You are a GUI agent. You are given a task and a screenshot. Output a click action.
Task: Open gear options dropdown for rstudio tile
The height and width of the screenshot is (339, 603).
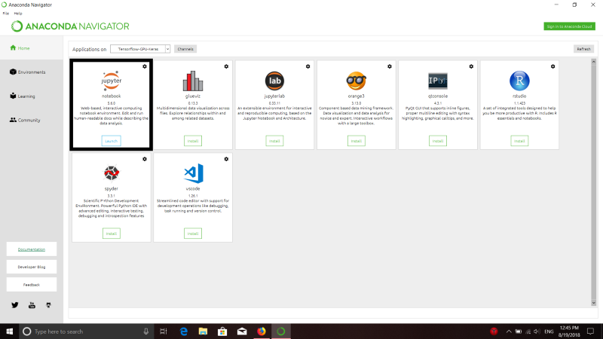pyautogui.click(x=552, y=66)
